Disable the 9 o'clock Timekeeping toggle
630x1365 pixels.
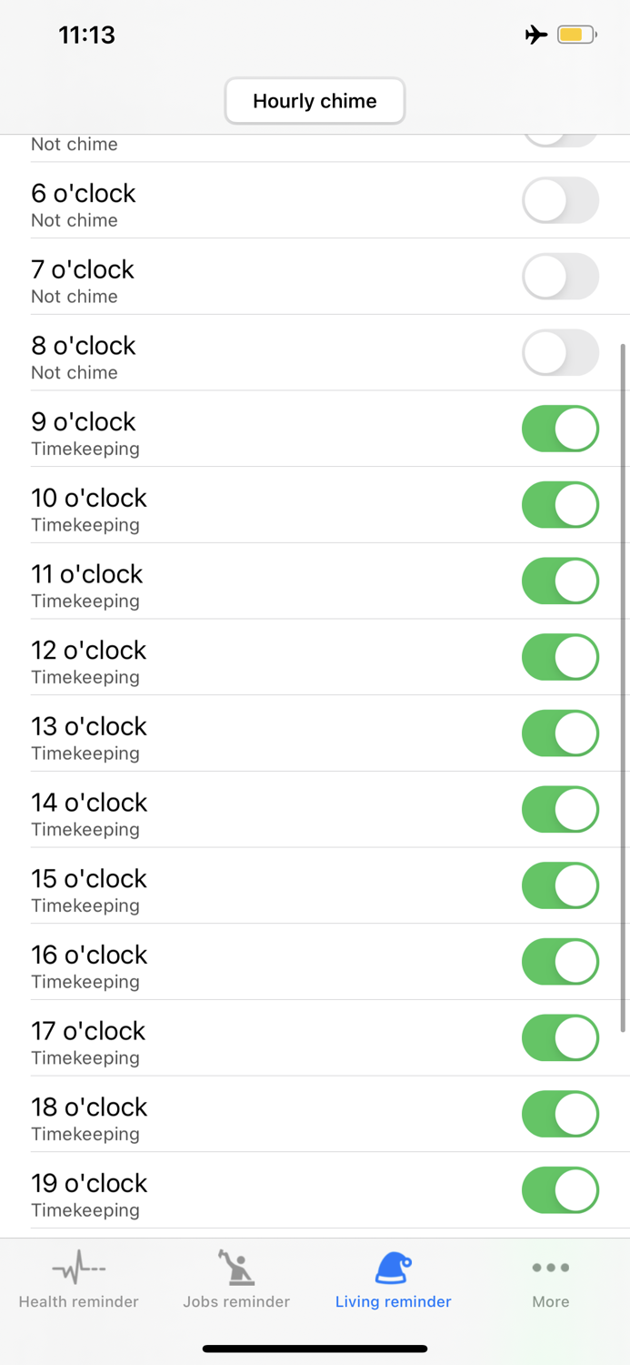pyautogui.click(x=560, y=429)
